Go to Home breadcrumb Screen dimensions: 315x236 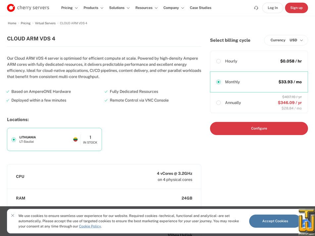12,23
